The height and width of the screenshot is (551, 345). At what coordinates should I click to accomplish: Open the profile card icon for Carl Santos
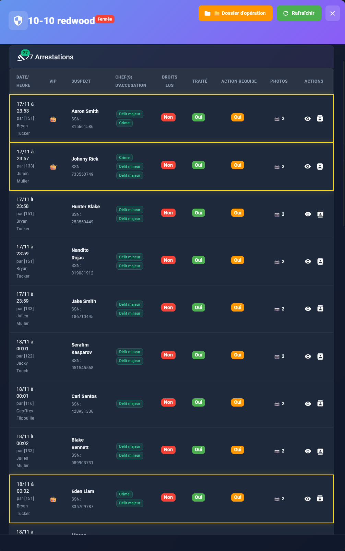(x=320, y=404)
